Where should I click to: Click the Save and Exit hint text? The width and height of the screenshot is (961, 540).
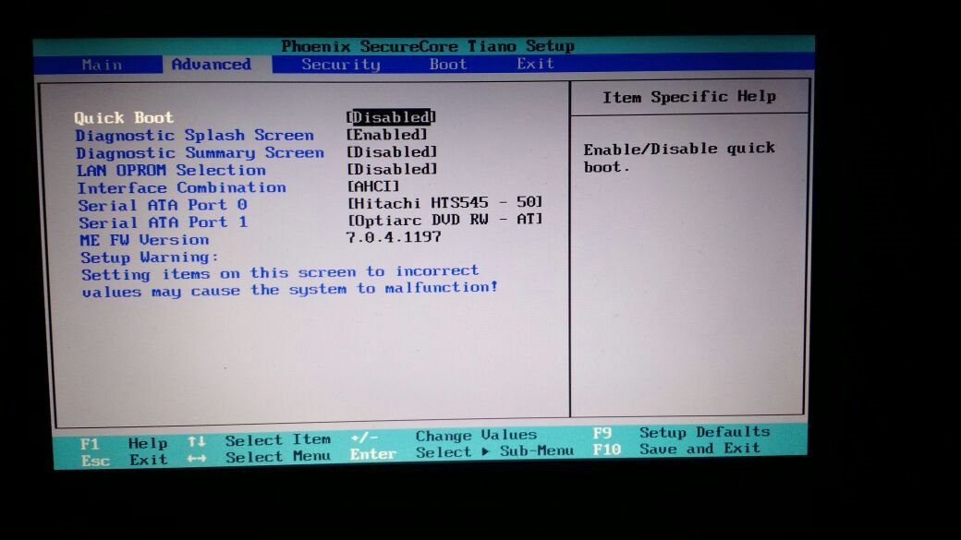699,449
